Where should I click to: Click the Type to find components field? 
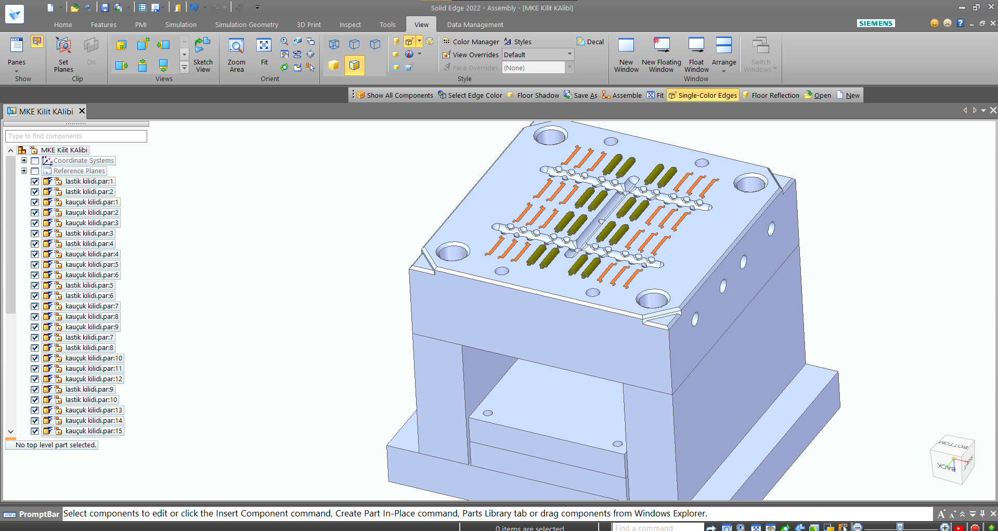click(76, 136)
